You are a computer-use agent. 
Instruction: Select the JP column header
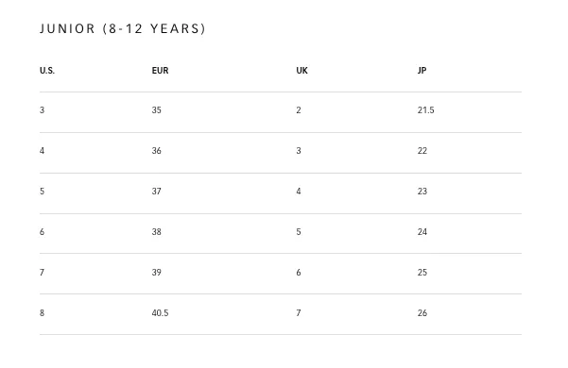point(422,71)
